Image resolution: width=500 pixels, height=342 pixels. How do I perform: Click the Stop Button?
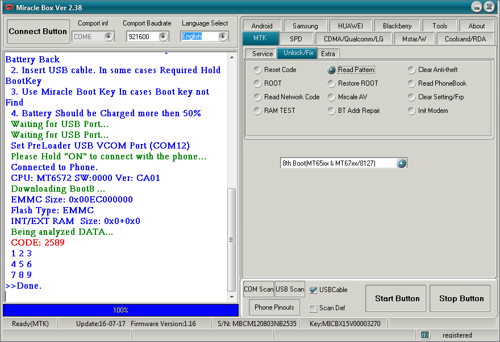pyautogui.click(x=460, y=298)
